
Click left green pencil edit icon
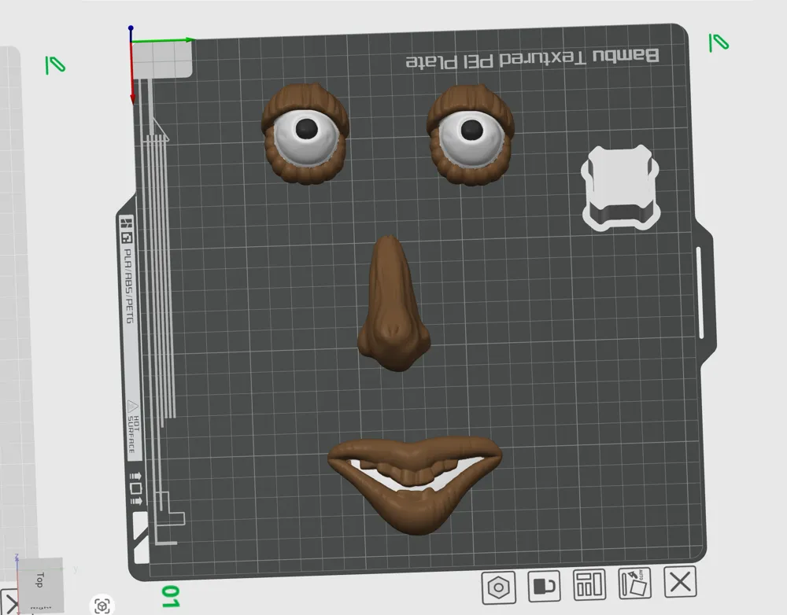pyautogui.click(x=55, y=65)
